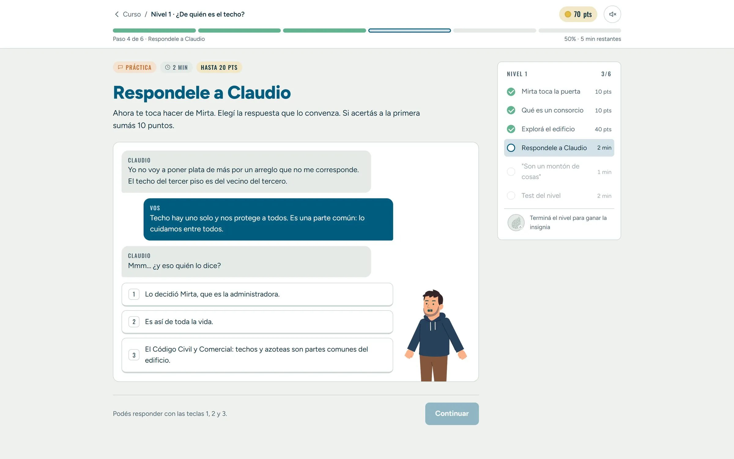Open the Curso breadcrumb link
The height and width of the screenshot is (459, 734).
click(x=132, y=14)
